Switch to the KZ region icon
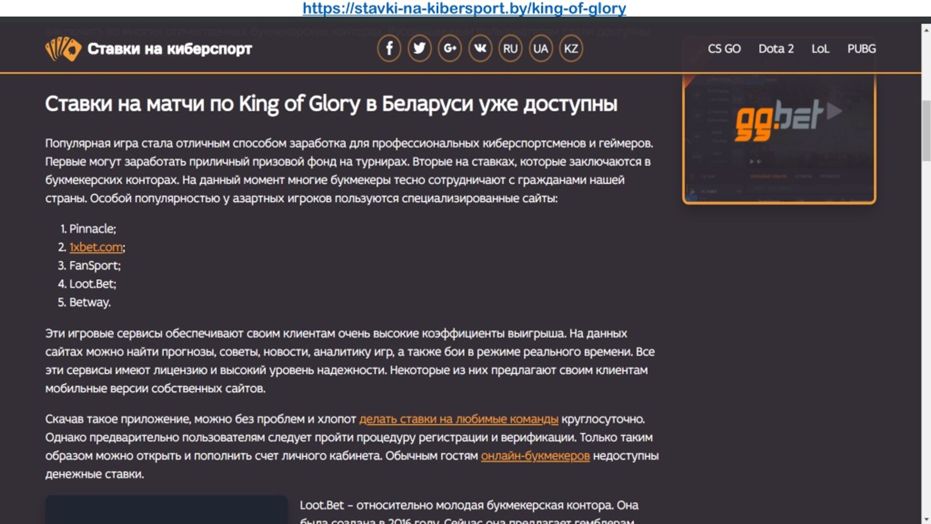The width and height of the screenshot is (931, 524). 571,48
